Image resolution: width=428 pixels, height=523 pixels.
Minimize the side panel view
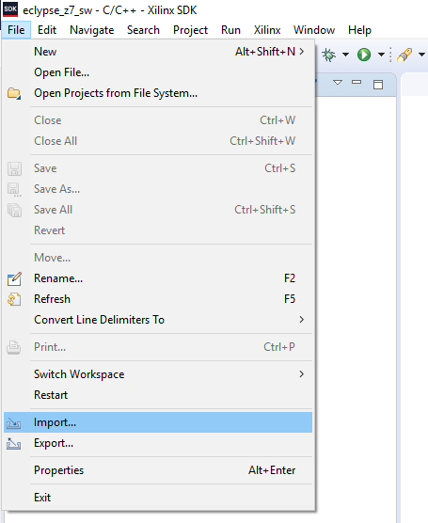357,82
